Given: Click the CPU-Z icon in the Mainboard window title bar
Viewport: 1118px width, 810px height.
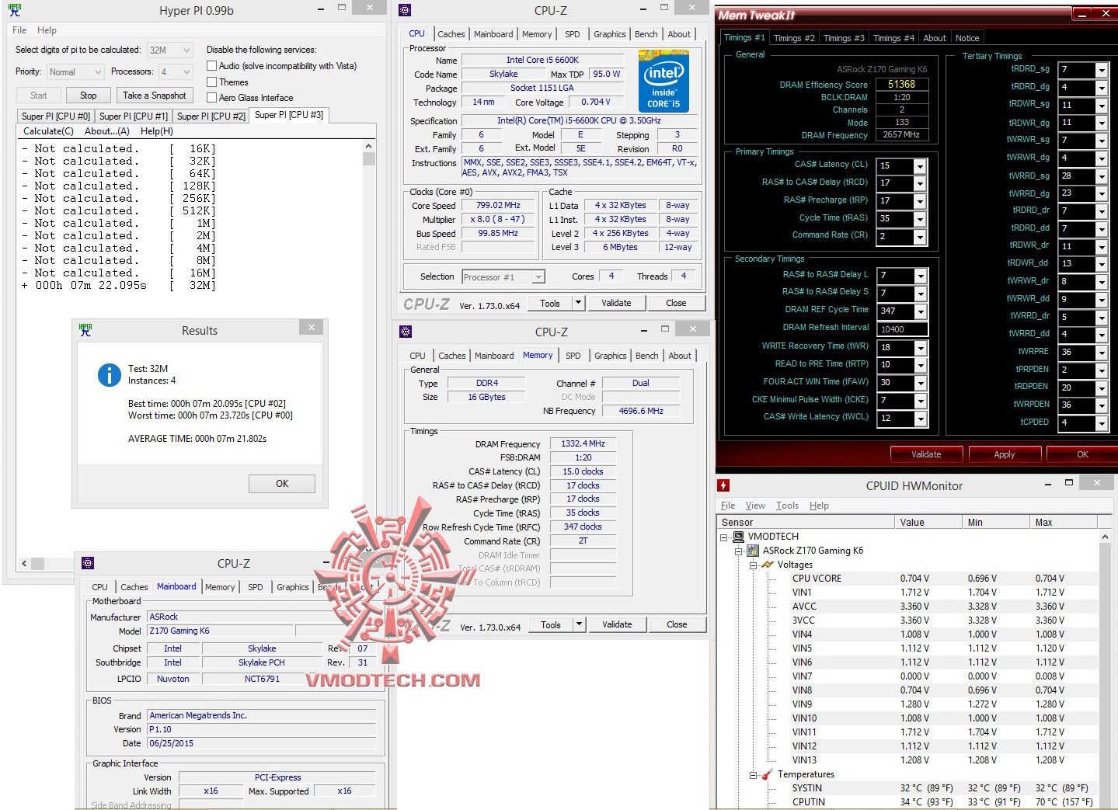Looking at the screenshot, I should coord(88,563).
